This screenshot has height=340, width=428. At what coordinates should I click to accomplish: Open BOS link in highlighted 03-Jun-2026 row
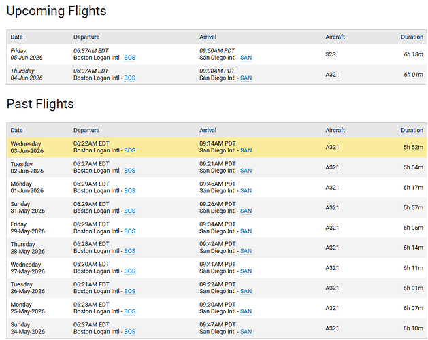[x=130, y=151]
